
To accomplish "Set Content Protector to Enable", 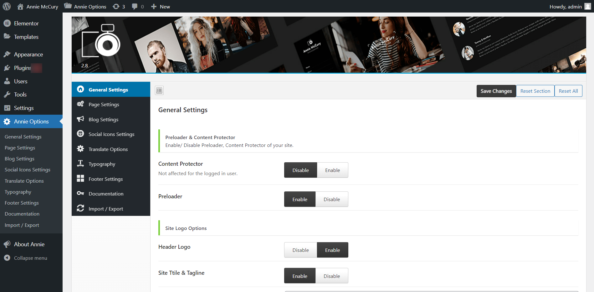I will 332,170.
